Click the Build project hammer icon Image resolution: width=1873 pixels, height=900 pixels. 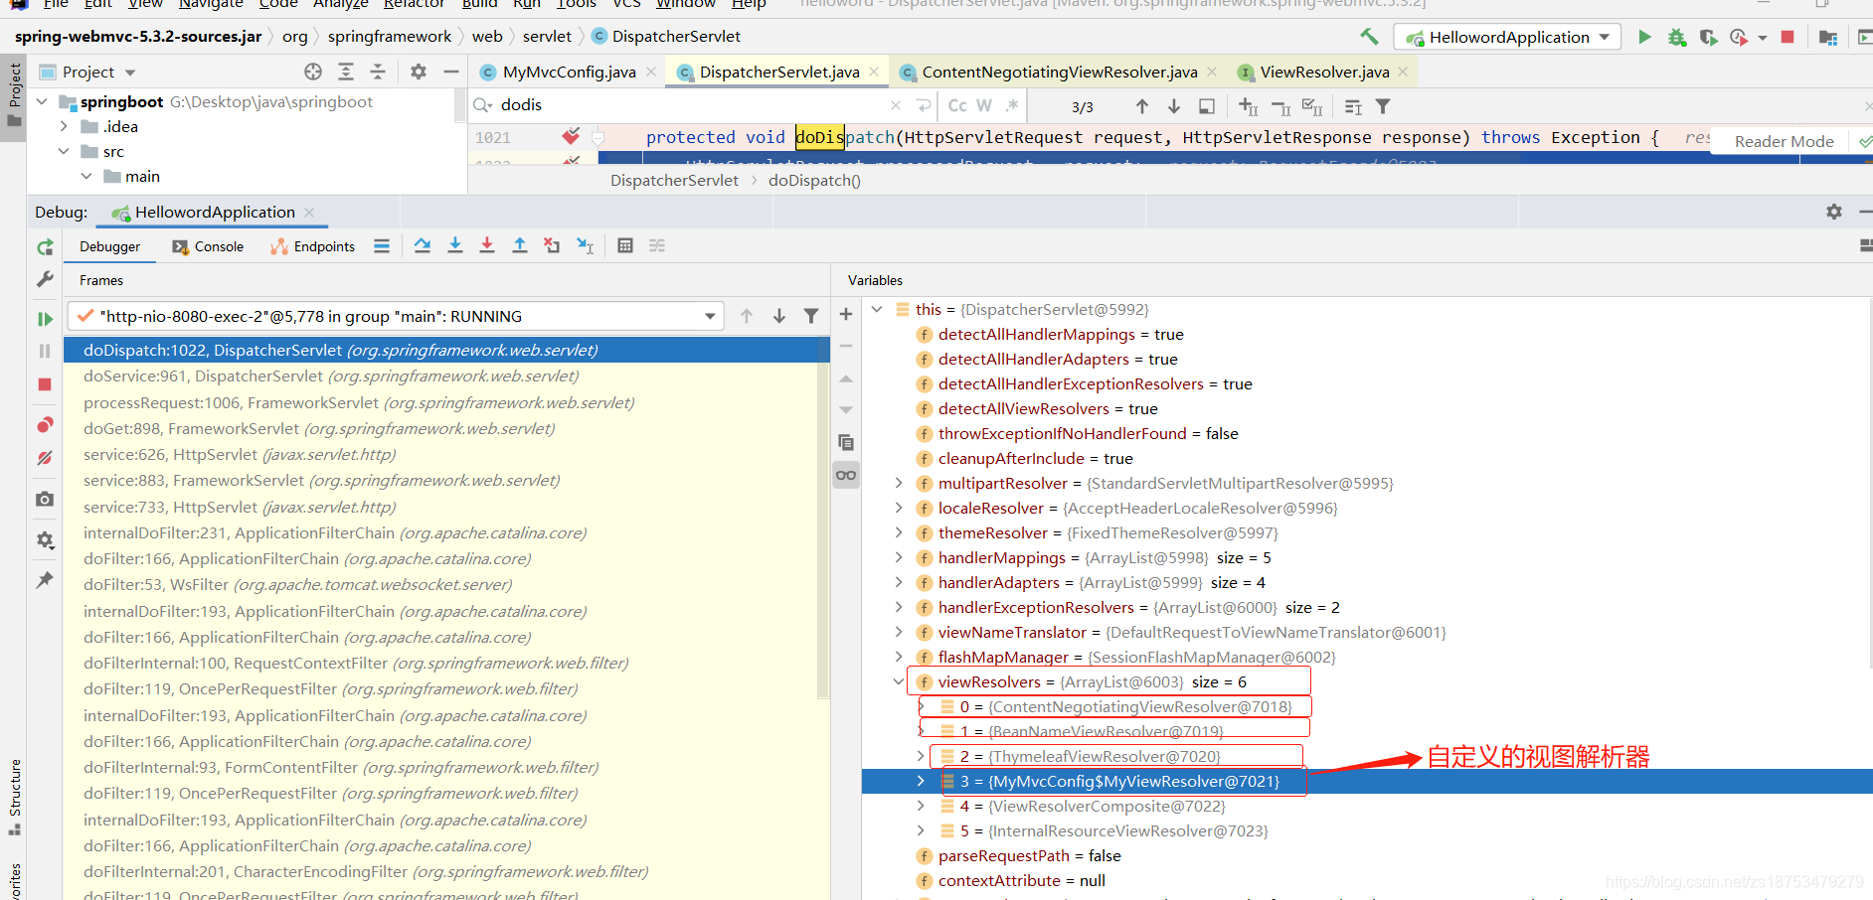[1369, 37]
